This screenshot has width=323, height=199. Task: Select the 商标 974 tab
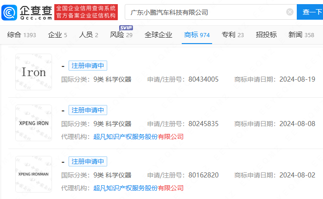197,35
